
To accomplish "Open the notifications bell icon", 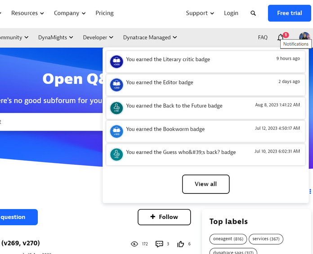I will click(x=281, y=37).
